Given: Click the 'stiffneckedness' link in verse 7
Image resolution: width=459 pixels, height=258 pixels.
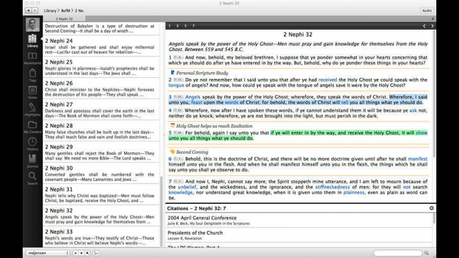Looking at the screenshot, I should click(x=332, y=187).
